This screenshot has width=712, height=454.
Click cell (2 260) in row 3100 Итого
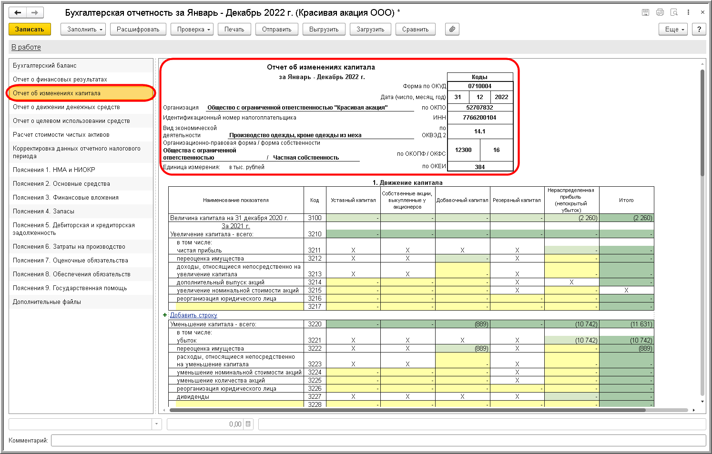[x=626, y=218]
